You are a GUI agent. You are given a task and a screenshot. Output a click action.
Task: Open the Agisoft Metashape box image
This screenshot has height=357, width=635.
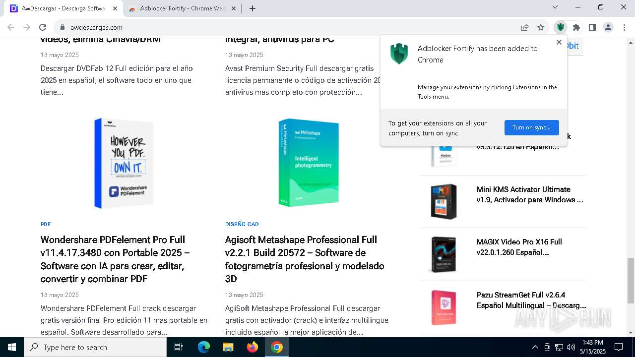pos(309,163)
